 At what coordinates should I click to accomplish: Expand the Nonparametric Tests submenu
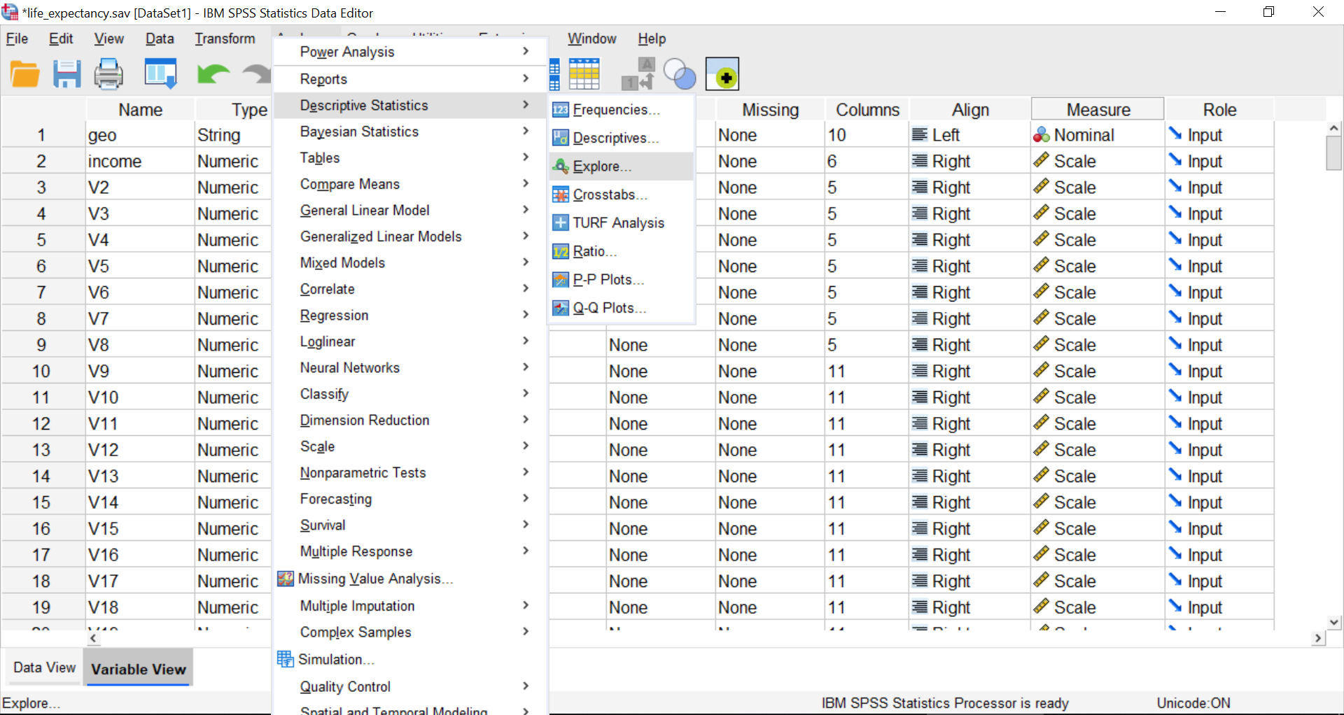409,473
